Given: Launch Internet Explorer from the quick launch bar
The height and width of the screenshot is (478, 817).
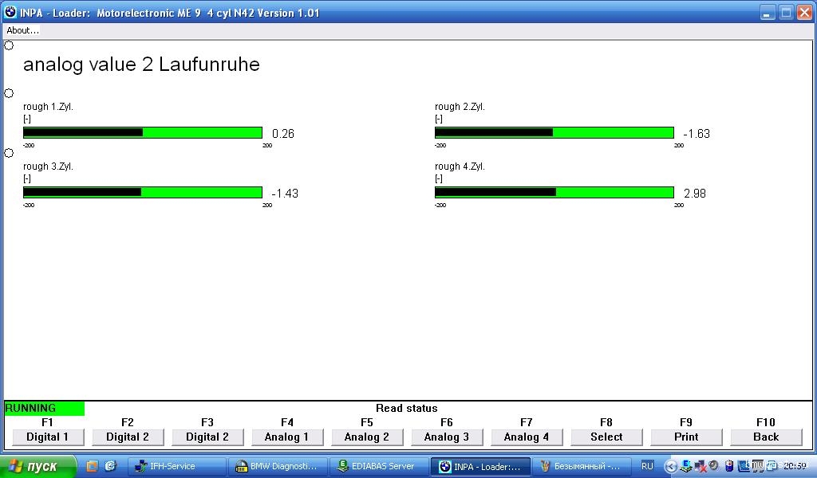Looking at the screenshot, I should (x=110, y=466).
